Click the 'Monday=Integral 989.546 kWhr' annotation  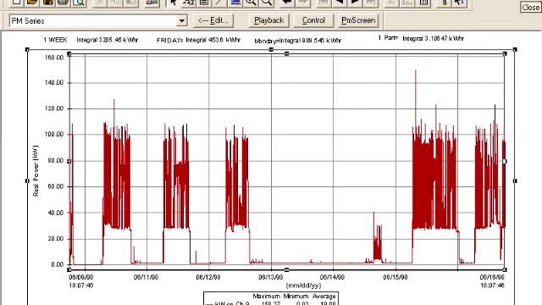298,41
